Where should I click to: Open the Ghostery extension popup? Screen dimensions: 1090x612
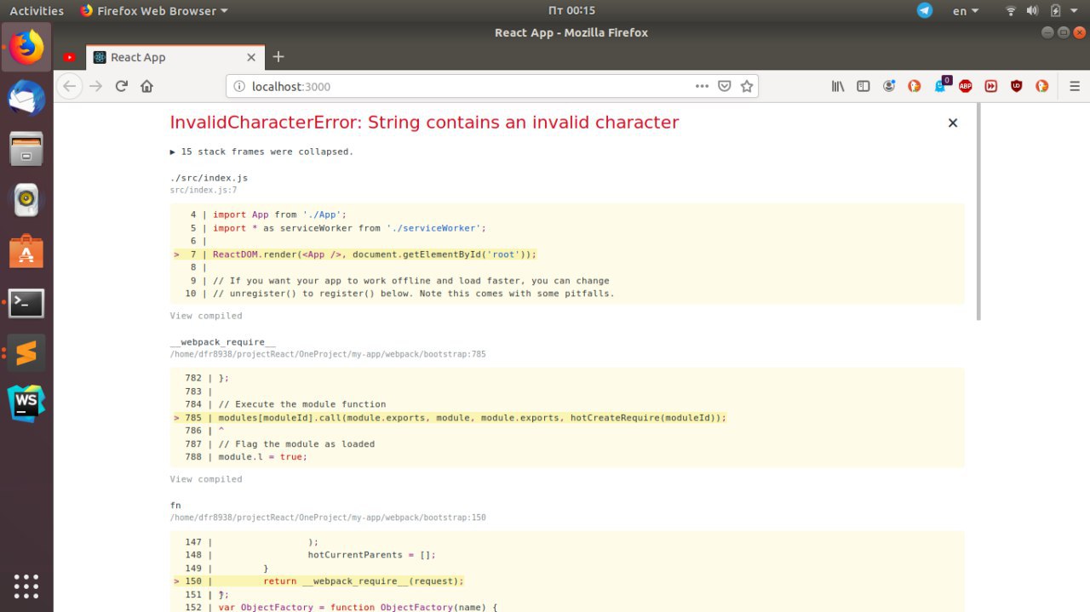[x=941, y=86]
